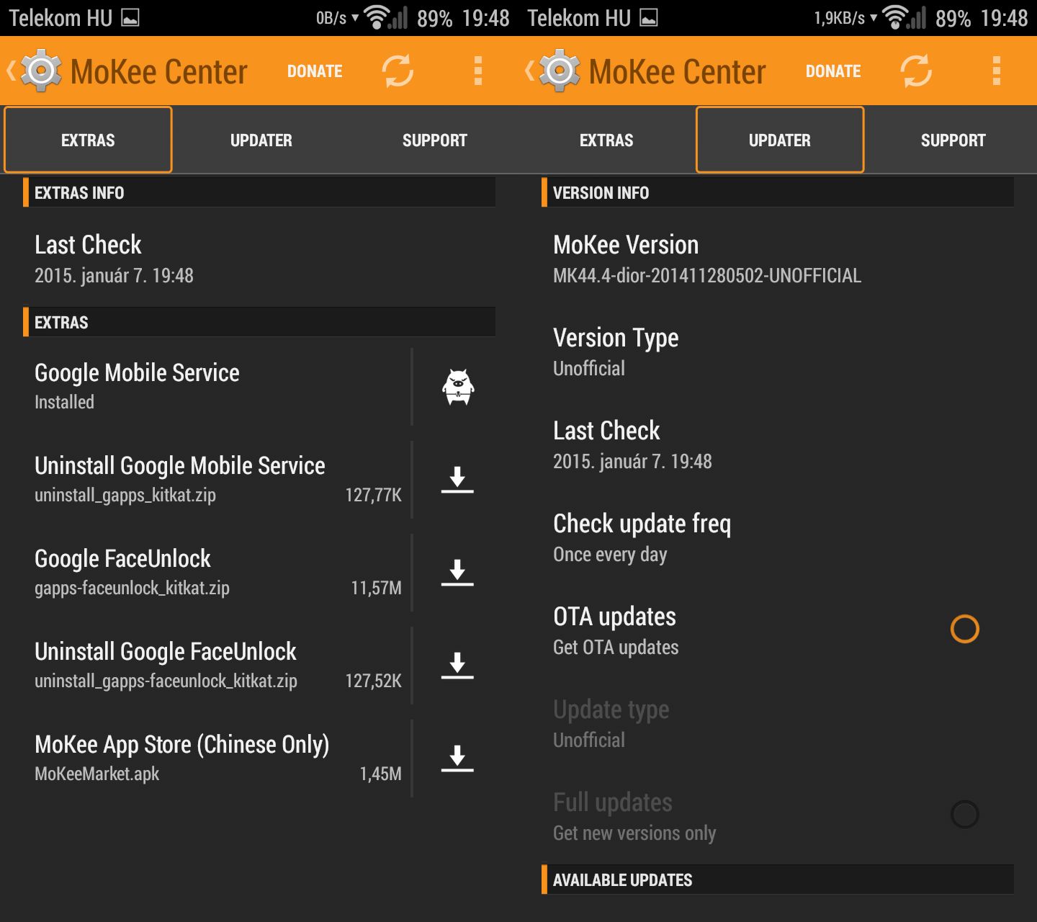
Task: Tap picture notification icon in right status bar
Action: coord(649,18)
